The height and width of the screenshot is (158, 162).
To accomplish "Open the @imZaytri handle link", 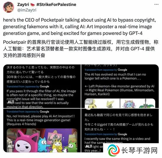I will tap(27, 10).
